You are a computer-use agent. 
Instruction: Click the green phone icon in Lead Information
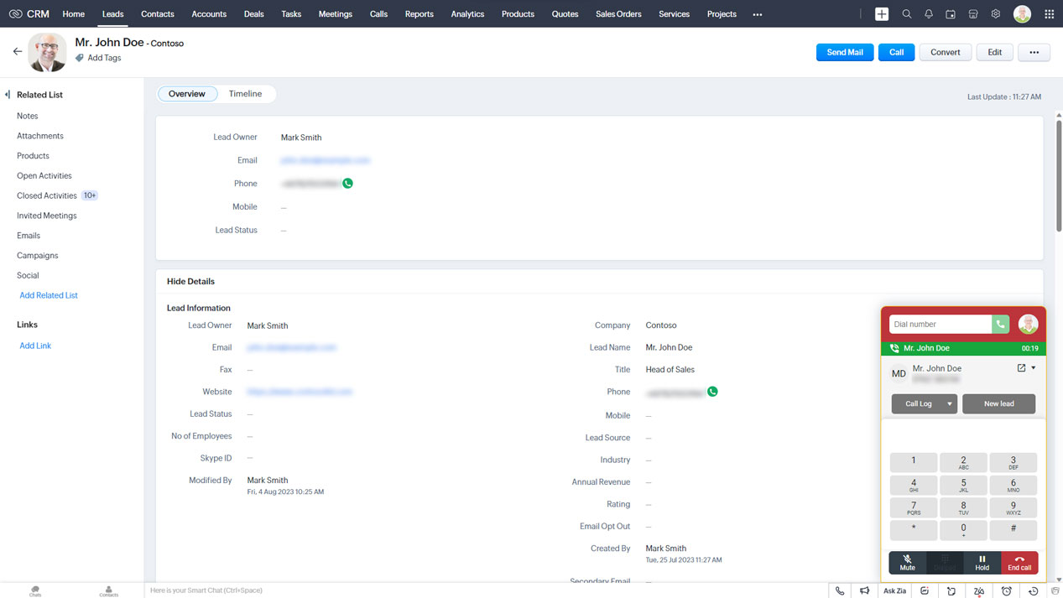pos(712,392)
